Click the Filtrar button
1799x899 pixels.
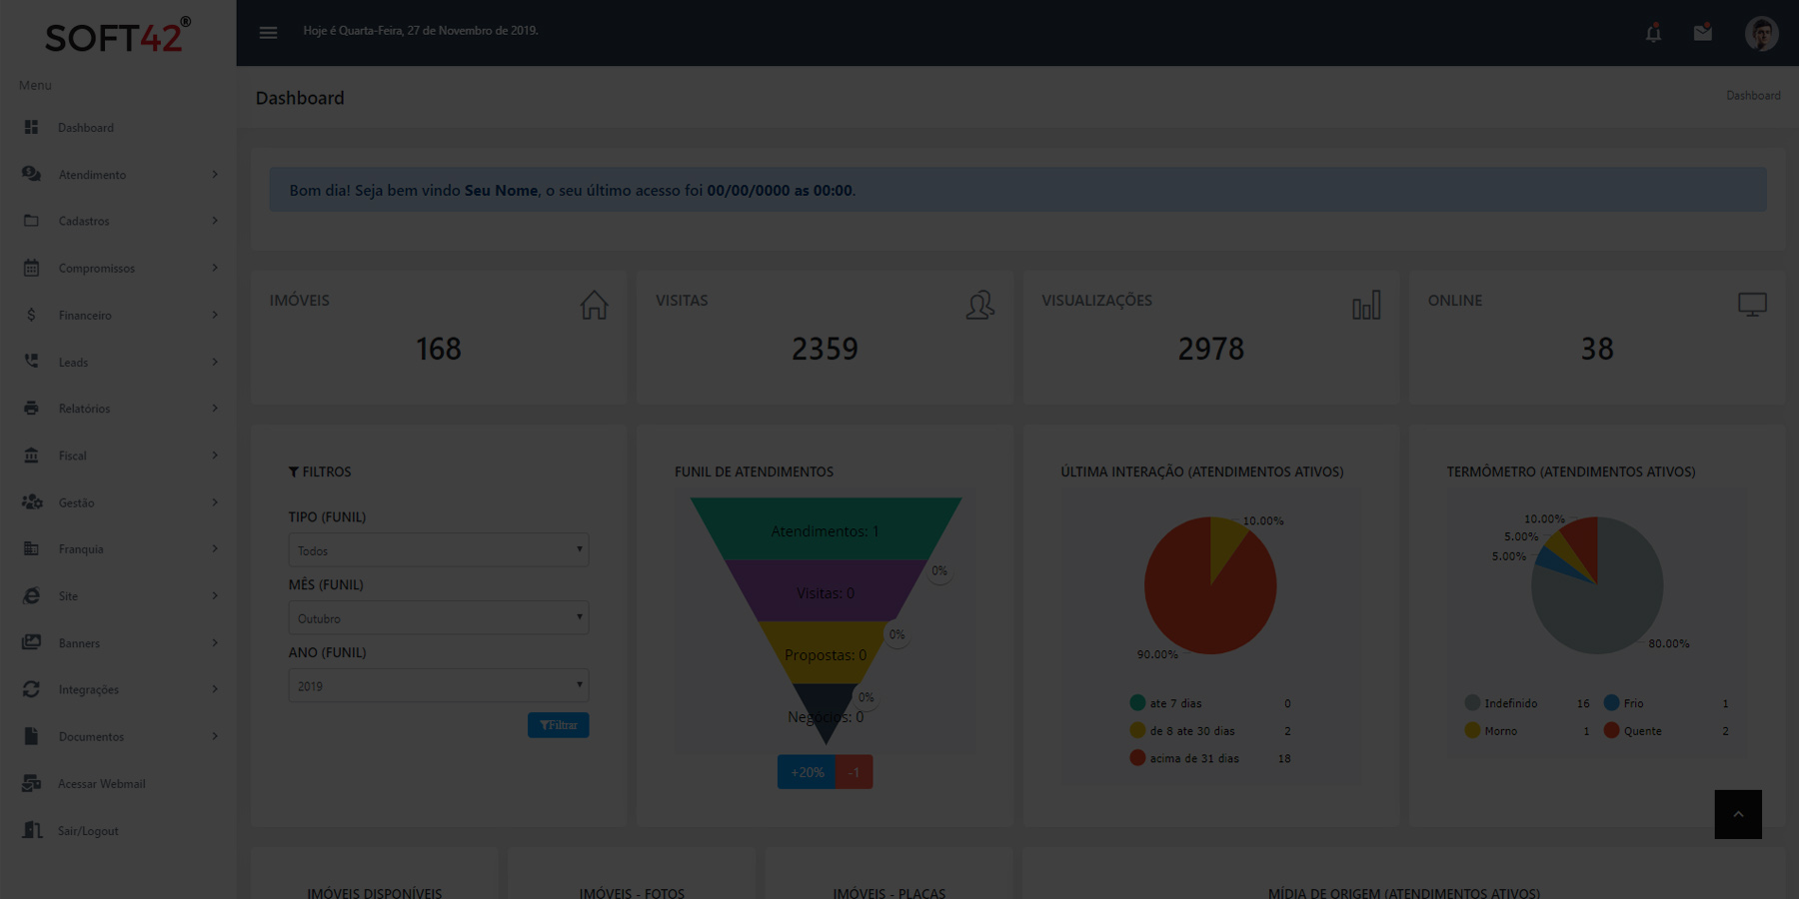[x=558, y=725]
